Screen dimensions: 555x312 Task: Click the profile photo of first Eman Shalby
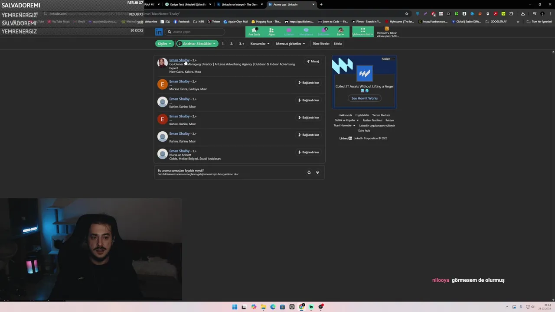tap(162, 63)
